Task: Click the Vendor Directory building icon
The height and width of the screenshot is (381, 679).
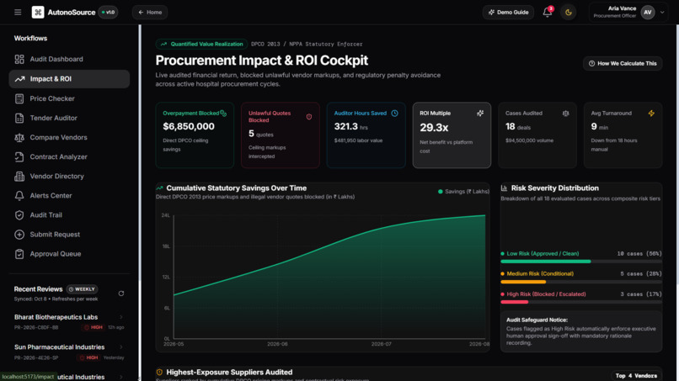Action: [x=19, y=177]
